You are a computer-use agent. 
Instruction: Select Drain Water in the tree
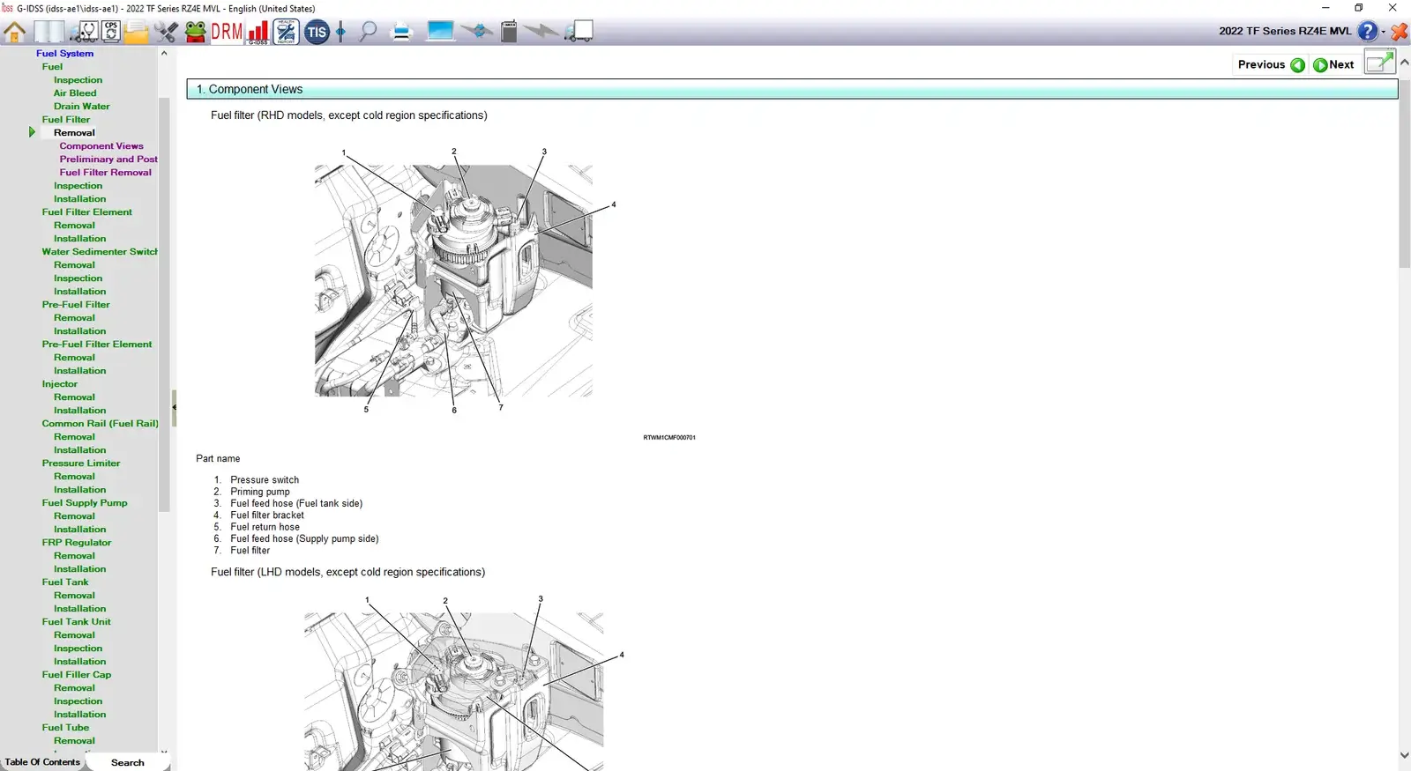pos(81,107)
